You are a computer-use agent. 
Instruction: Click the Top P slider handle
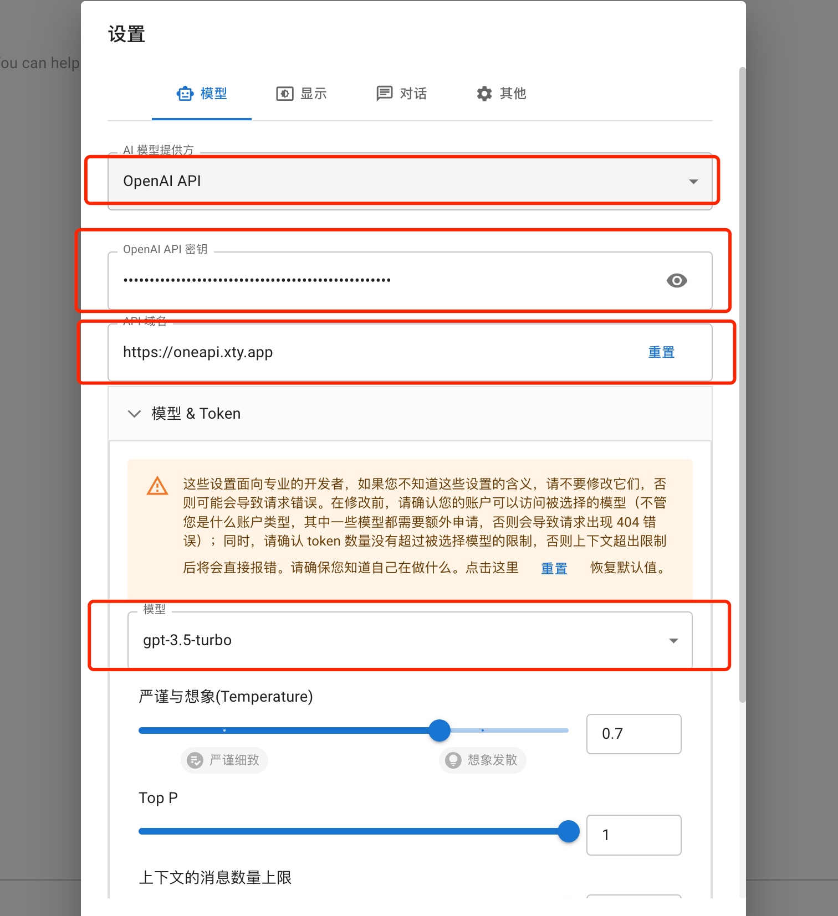569,831
